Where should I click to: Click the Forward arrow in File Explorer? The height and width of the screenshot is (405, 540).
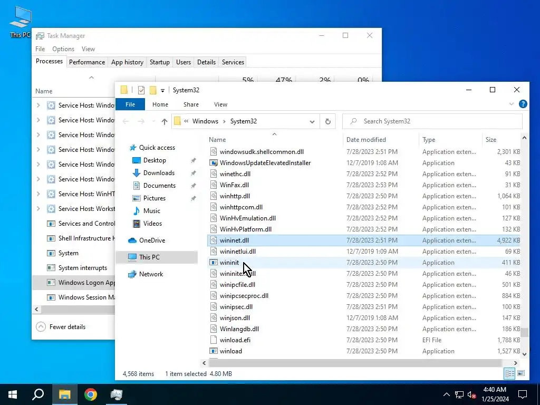[x=141, y=121]
